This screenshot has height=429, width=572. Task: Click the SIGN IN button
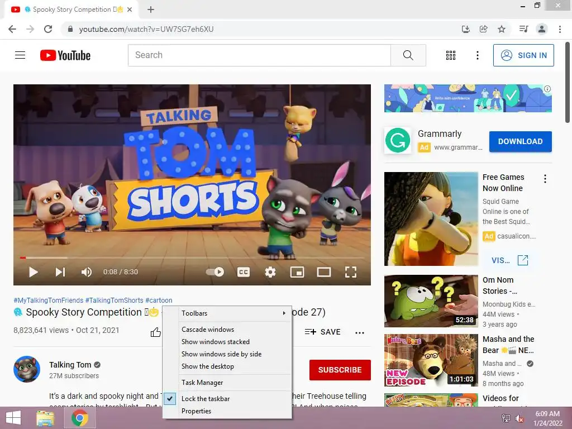(523, 55)
